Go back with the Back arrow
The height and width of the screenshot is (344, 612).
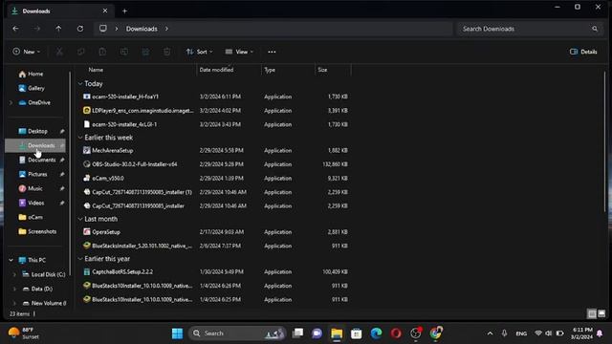(15, 29)
